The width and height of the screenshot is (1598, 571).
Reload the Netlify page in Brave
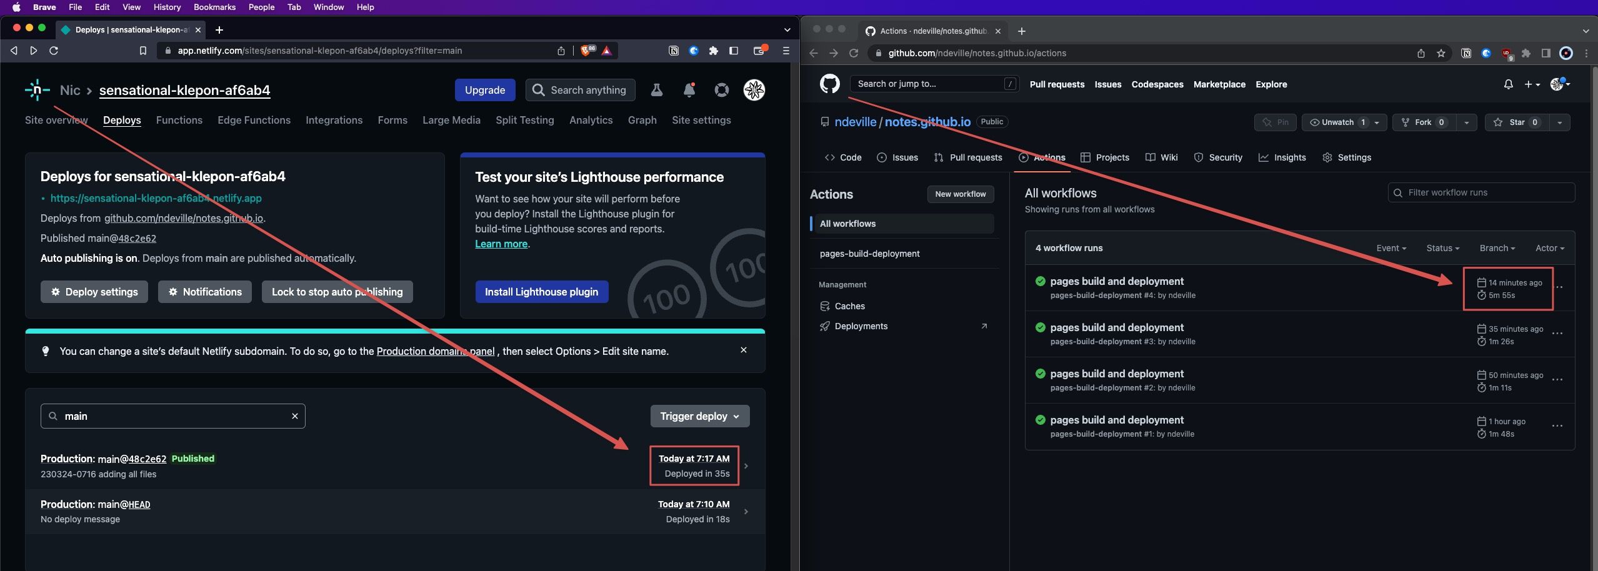pos(54,51)
